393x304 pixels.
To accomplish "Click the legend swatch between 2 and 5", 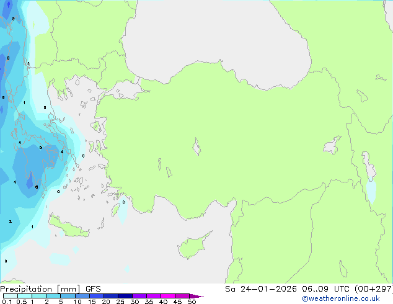I will (x=53, y=296).
